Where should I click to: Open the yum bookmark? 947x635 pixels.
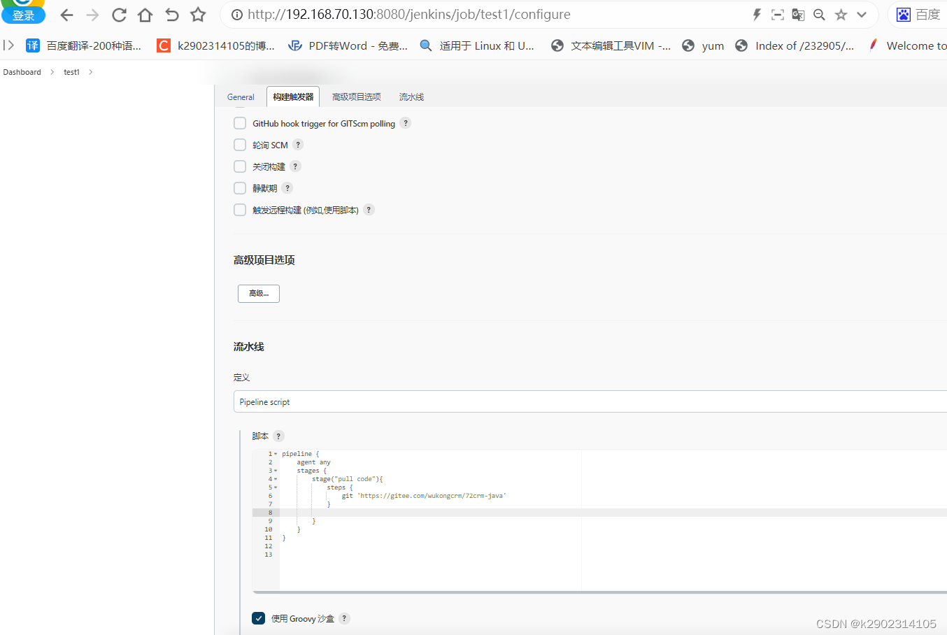(703, 45)
